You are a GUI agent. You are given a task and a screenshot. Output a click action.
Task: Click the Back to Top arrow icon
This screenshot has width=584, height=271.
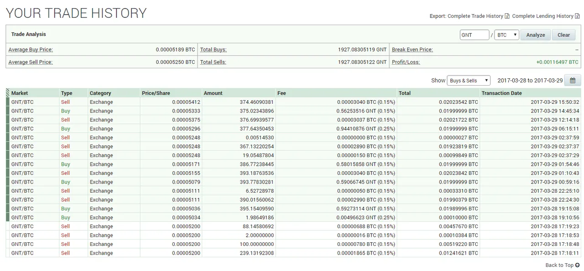pos(578,265)
